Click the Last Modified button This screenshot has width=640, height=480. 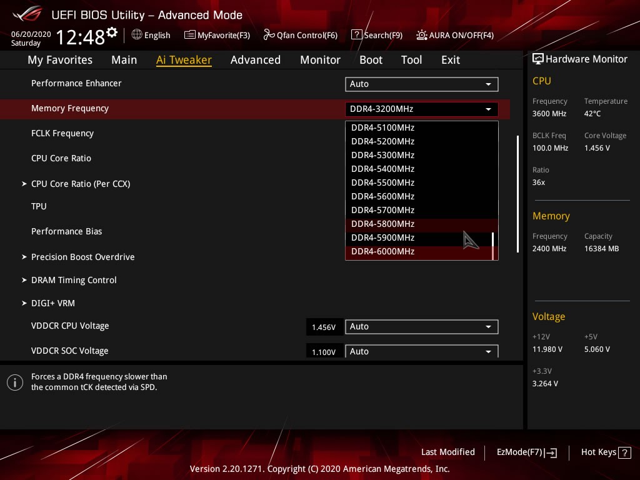tap(447, 452)
